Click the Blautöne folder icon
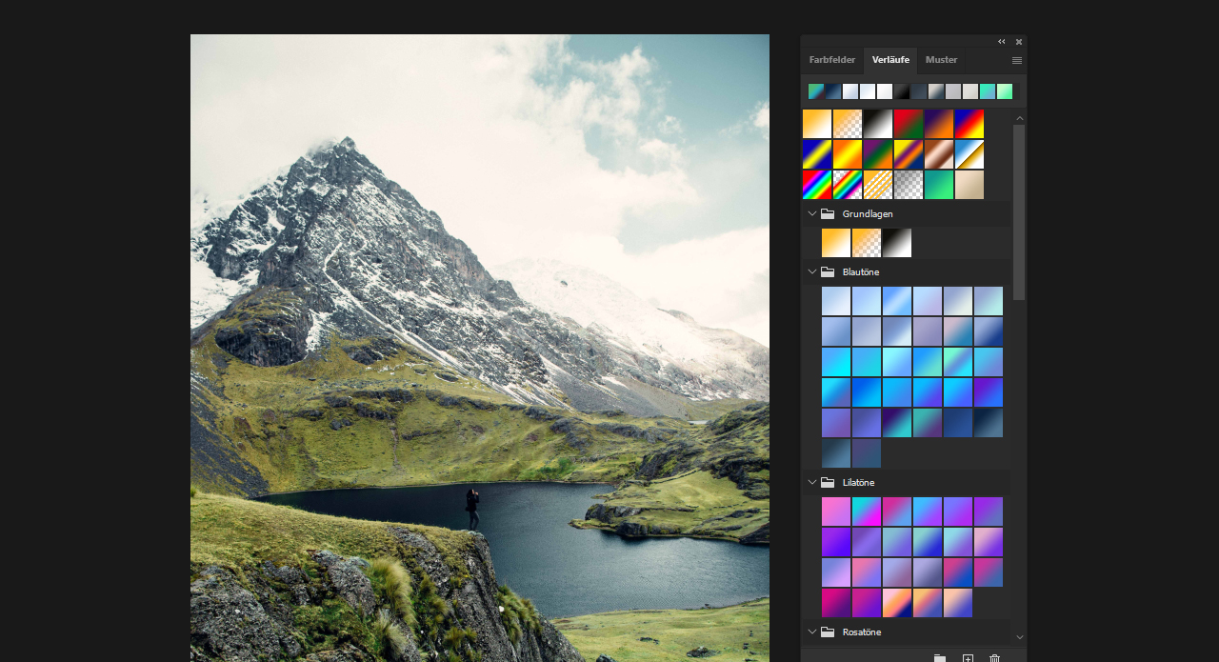 pos(828,272)
